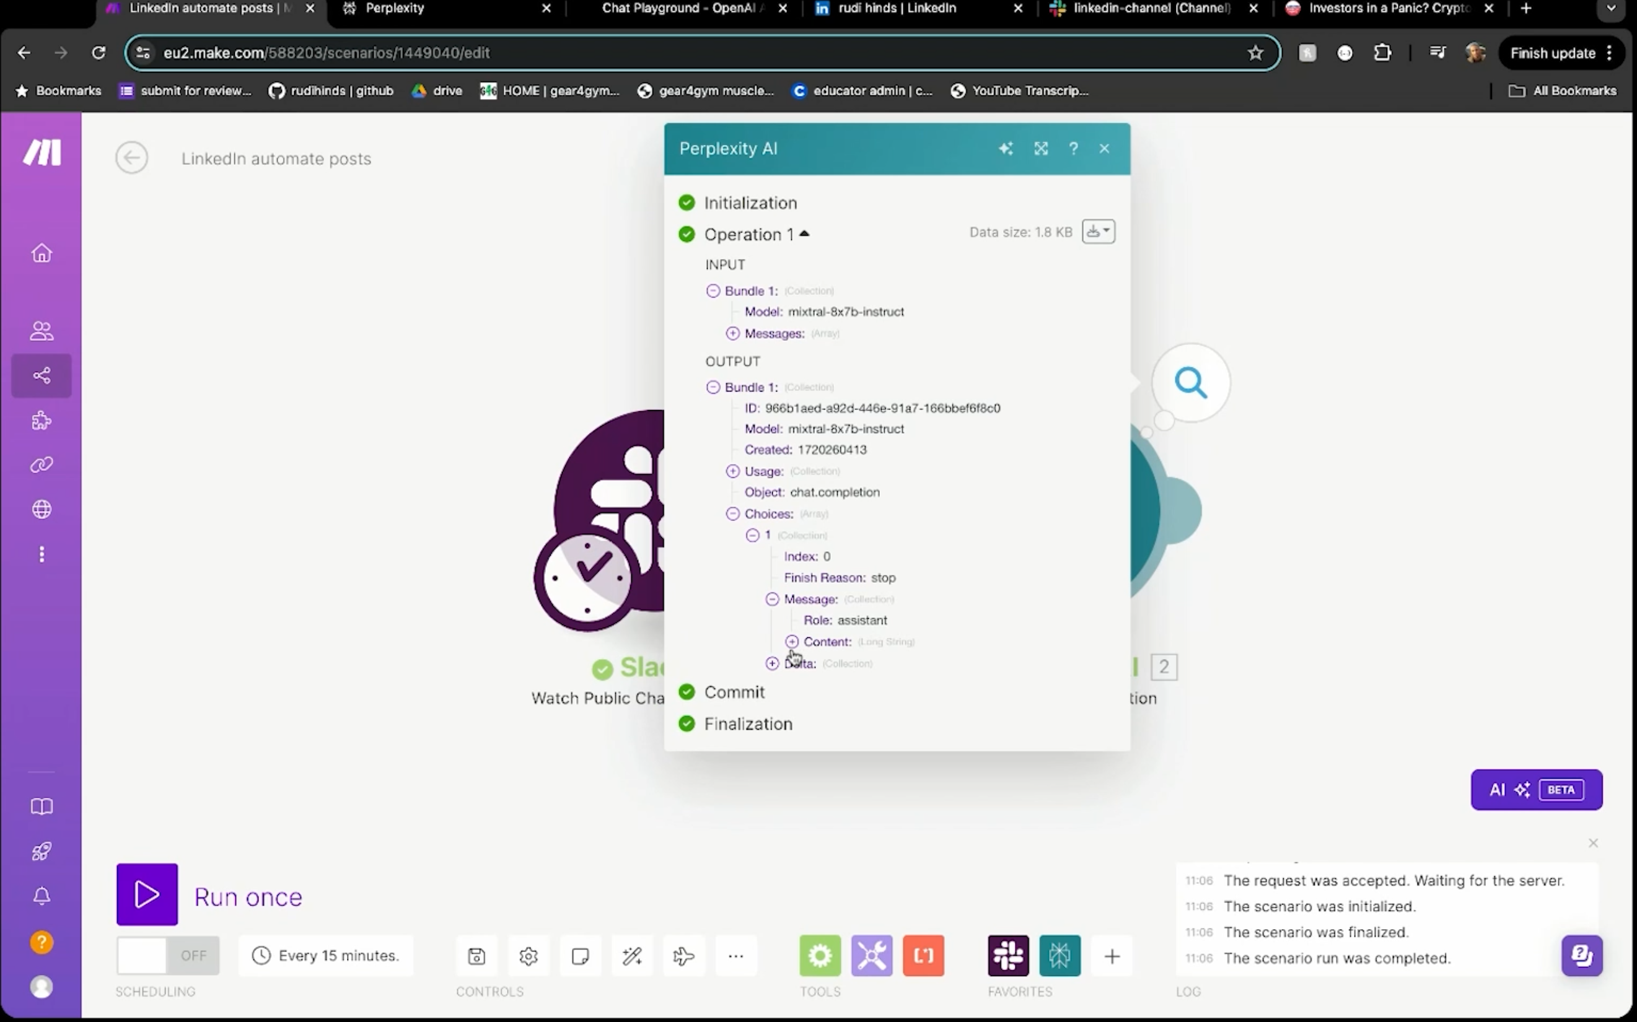This screenshot has height=1022, width=1637.
Task: Expand the Content long string field
Action: pyautogui.click(x=792, y=642)
